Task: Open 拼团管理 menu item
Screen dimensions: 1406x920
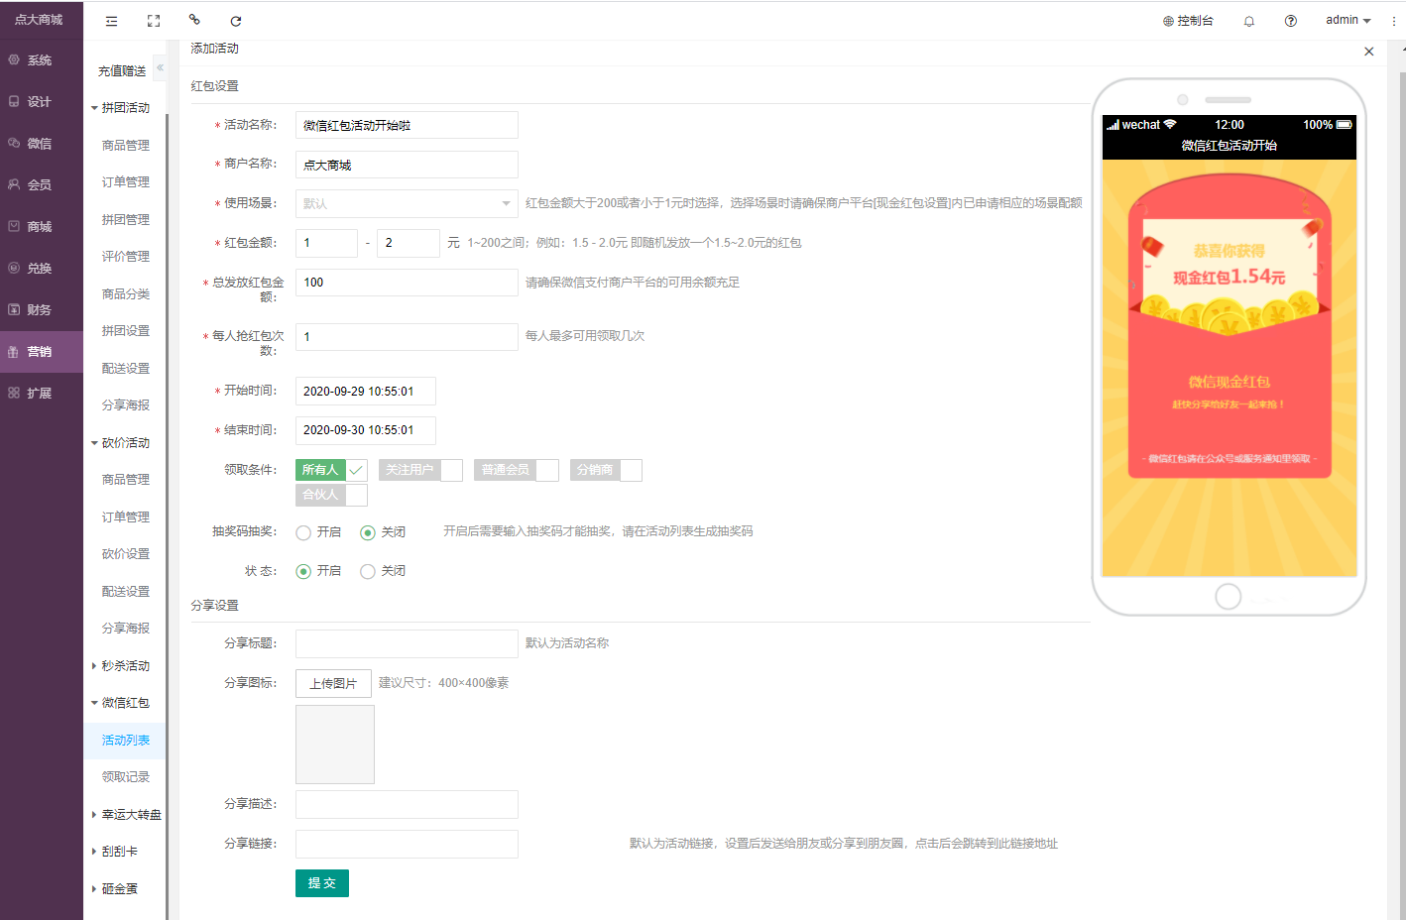Action: tap(126, 220)
